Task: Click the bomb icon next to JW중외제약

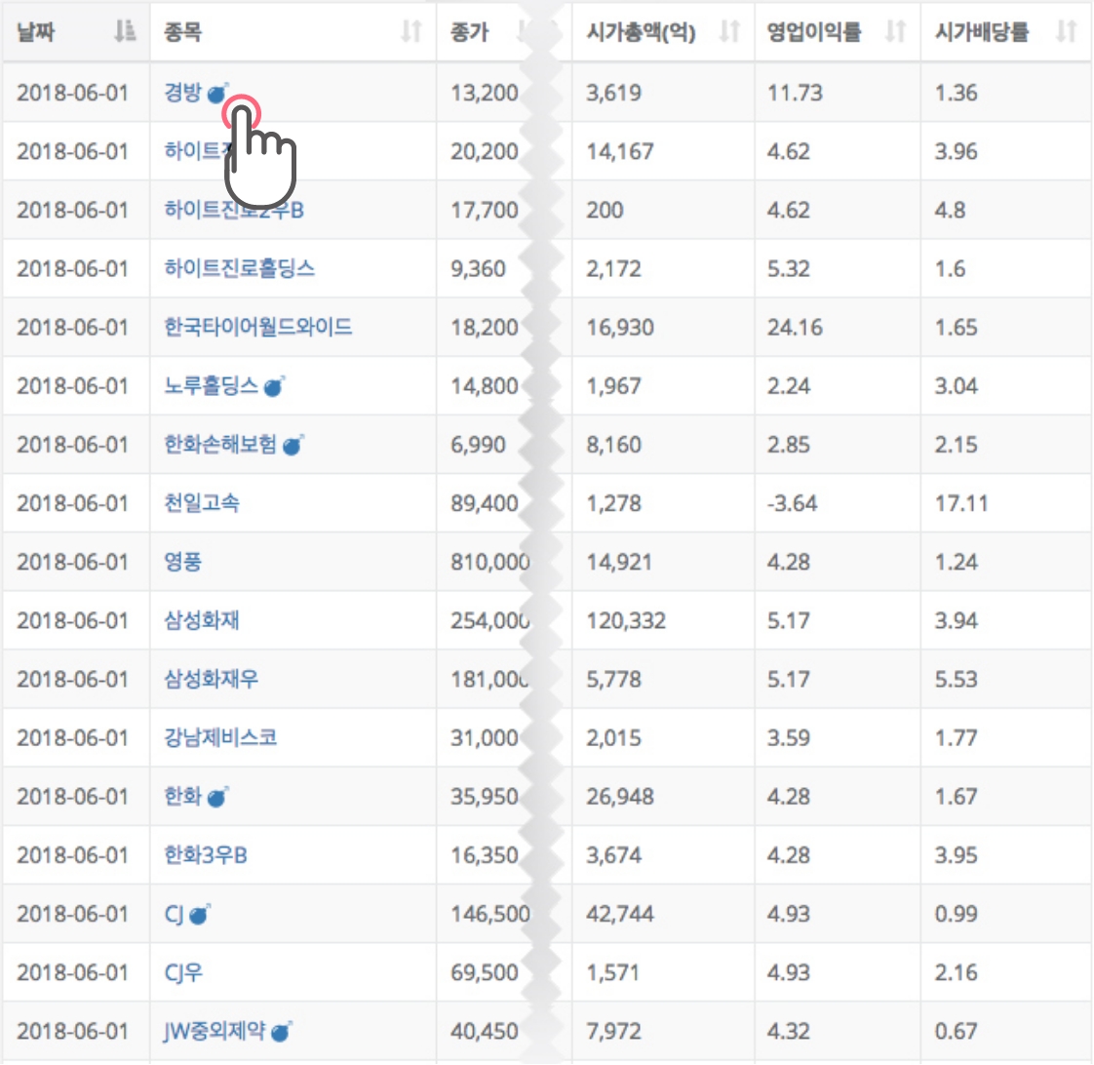Action: click(x=281, y=1031)
